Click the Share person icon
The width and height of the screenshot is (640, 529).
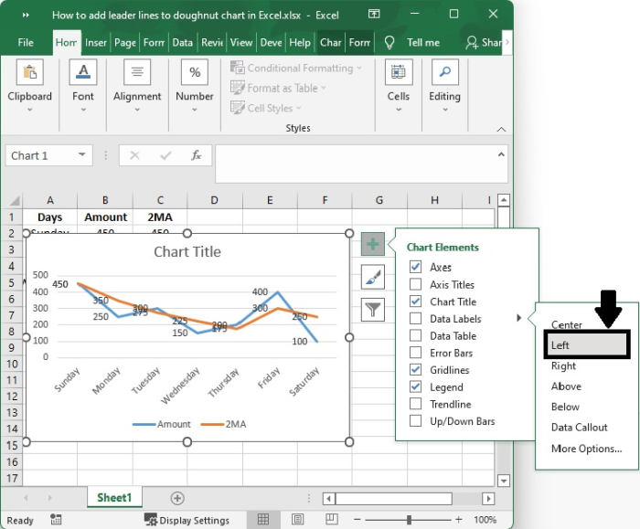point(472,42)
